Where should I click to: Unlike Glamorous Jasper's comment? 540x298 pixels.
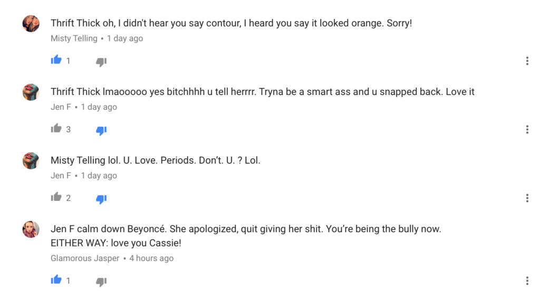coord(56,280)
